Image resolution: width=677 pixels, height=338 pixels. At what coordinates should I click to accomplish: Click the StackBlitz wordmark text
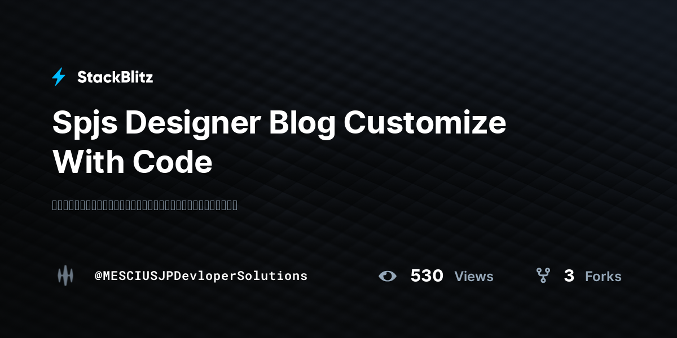[115, 77]
